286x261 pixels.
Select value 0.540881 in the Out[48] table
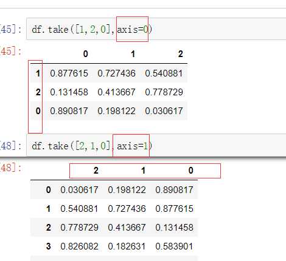click(x=79, y=209)
